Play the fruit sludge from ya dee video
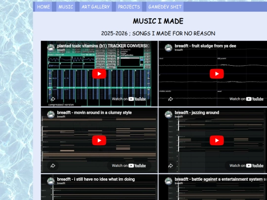 point(217,74)
